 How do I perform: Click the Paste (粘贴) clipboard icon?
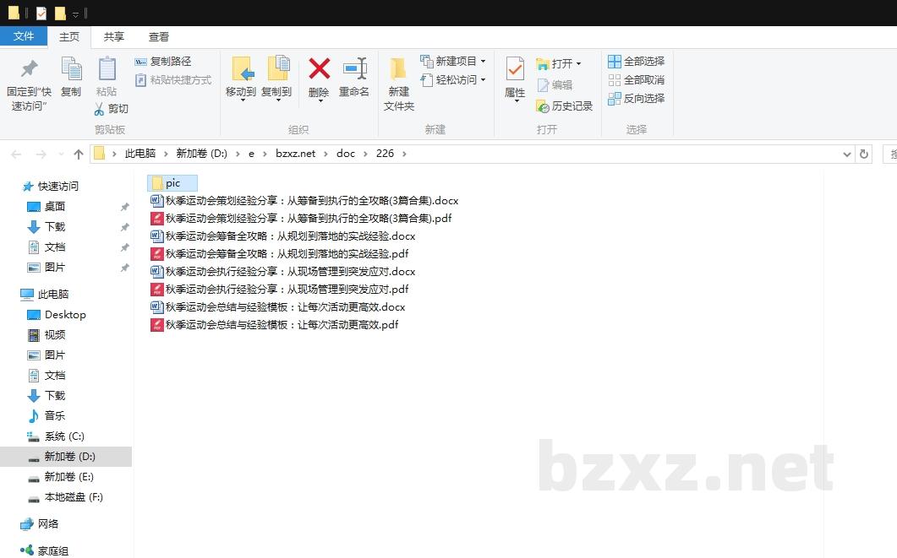[x=107, y=69]
